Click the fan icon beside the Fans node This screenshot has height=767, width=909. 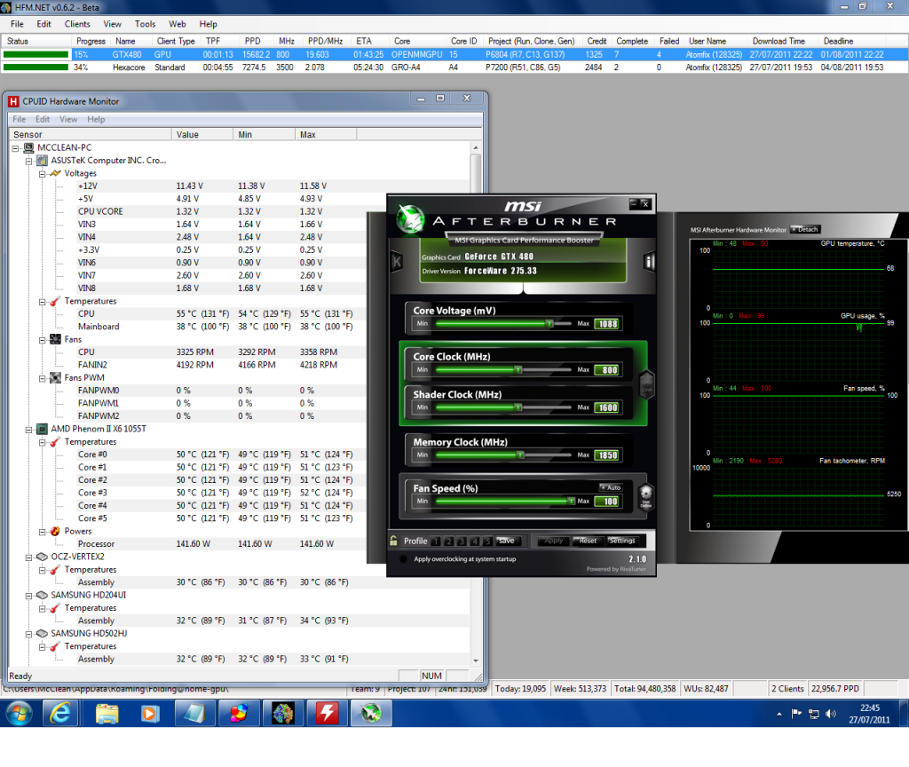55,340
